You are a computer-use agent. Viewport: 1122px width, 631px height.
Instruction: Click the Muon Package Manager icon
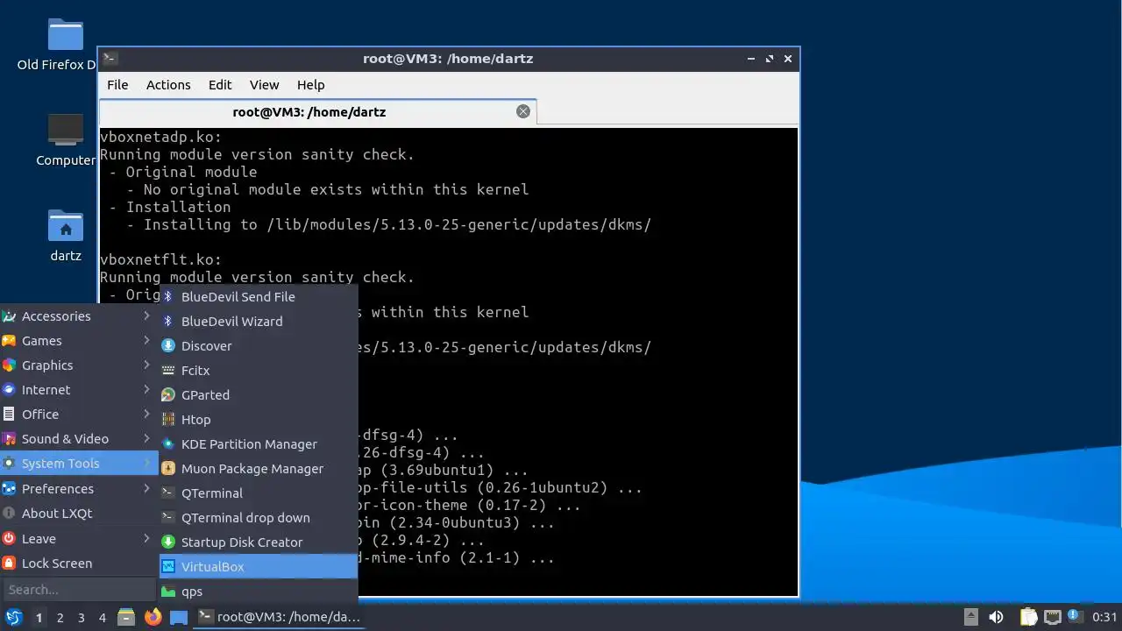pos(168,469)
